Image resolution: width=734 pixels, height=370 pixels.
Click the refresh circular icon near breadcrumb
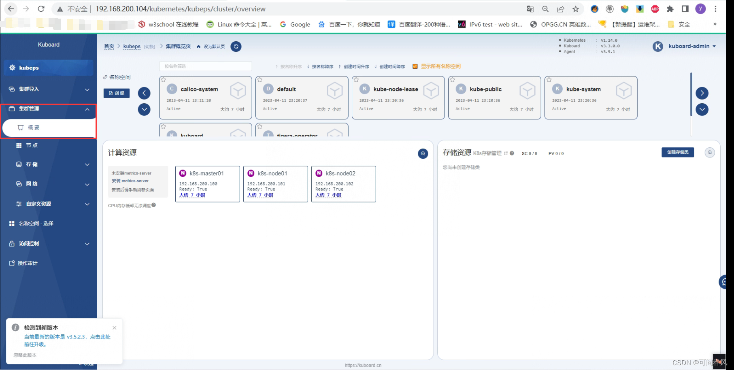(236, 47)
